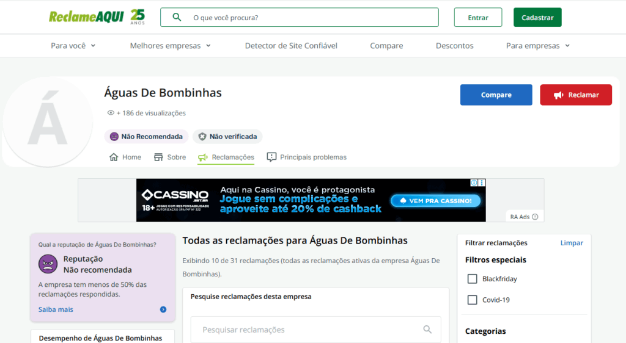Click the Não verificada badge
This screenshot has height=343, width=626.
pyautogui.click(x=227, y=137)
